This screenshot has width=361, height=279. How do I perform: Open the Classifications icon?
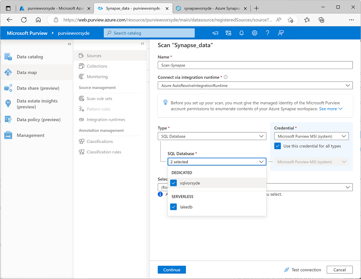pos(81,141)
